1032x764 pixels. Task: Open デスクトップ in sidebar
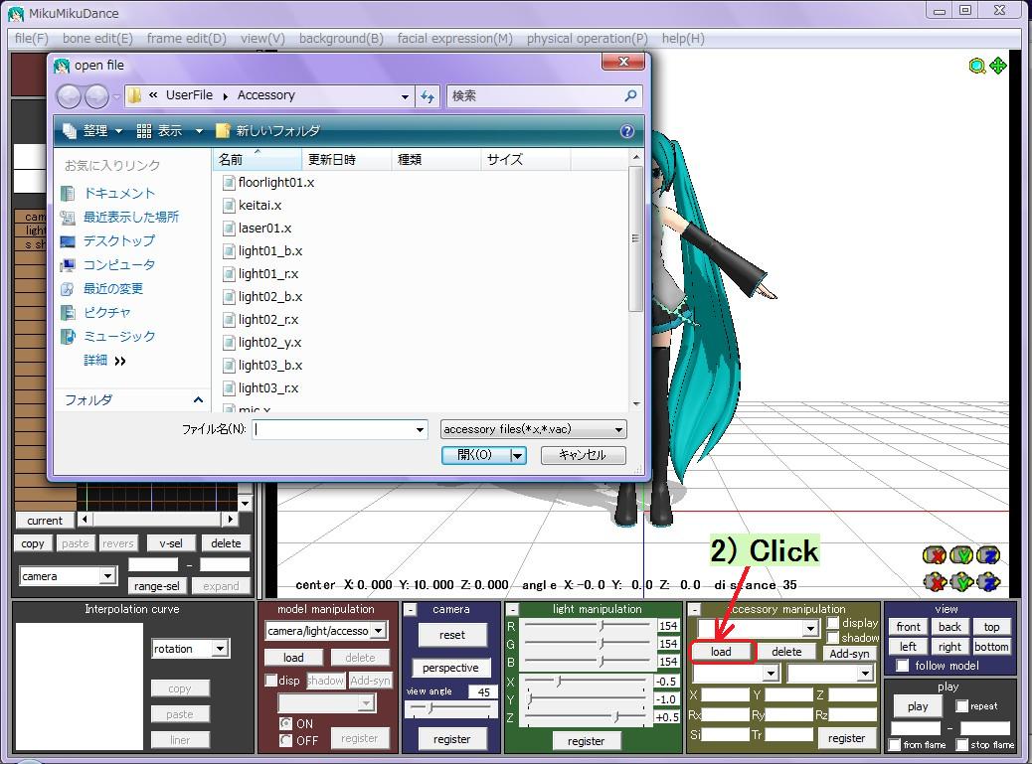pyautogui.click(x=108, y=240)
